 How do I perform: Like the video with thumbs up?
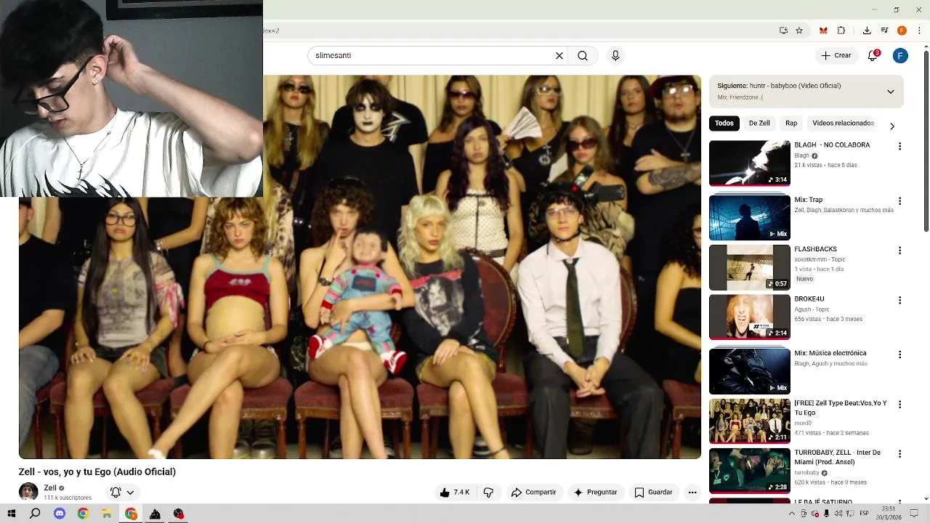click(455, 492)
